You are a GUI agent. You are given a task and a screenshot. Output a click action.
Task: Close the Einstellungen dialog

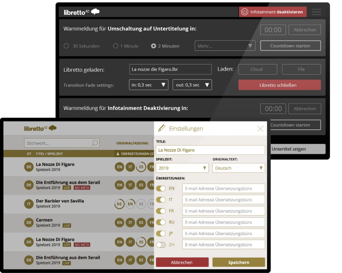260,129
